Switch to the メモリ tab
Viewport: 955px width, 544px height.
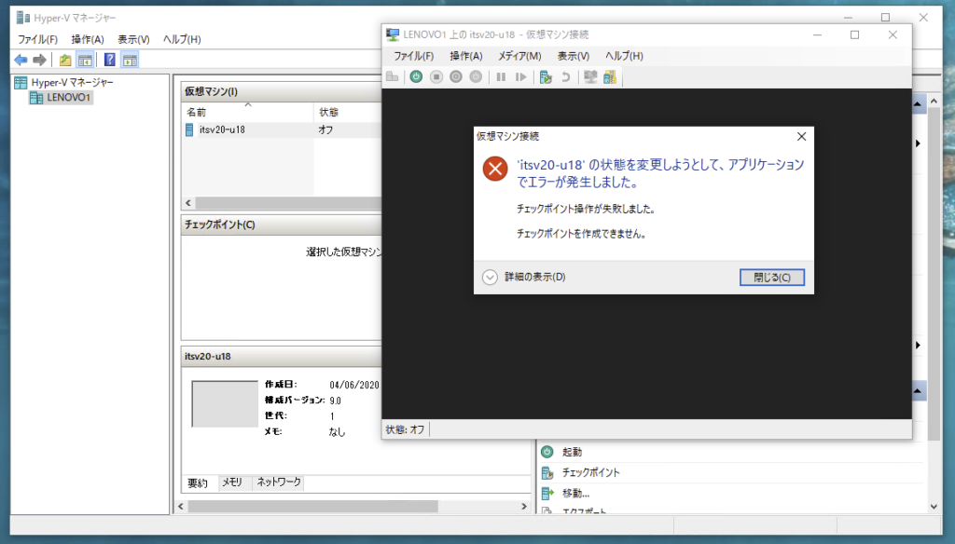(x=231, y=483)
